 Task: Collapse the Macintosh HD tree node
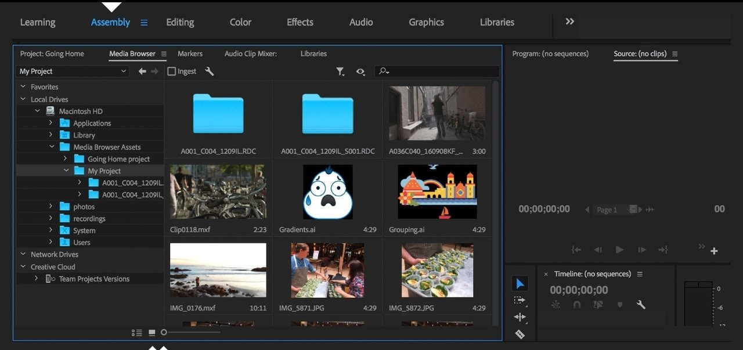pyautogui.click(x=37, y=111)
